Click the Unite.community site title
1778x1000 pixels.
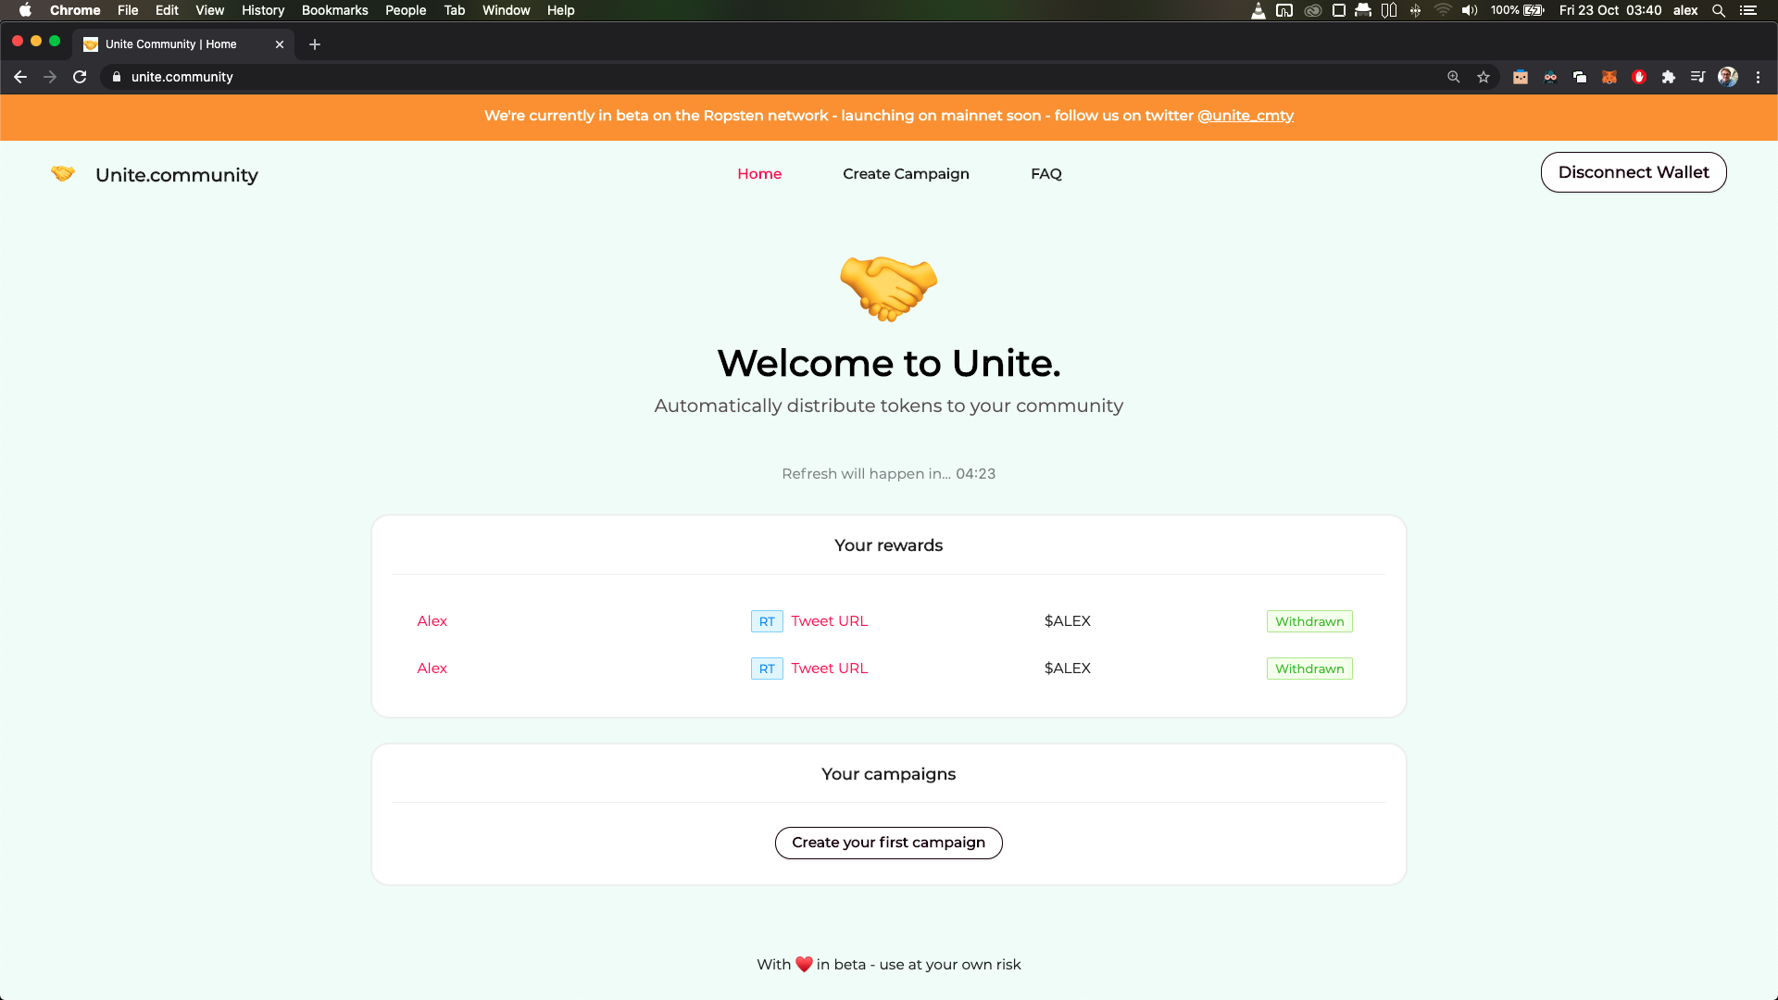(177, 175)
